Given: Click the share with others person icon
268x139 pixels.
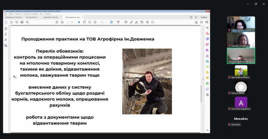Looking at the screenshot, I should (207, 22).
